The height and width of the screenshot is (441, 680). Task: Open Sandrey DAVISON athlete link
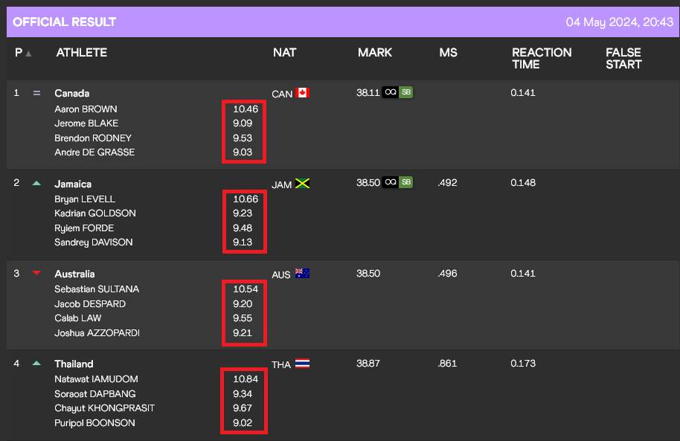pyautogui.click(x=94, y=242)
